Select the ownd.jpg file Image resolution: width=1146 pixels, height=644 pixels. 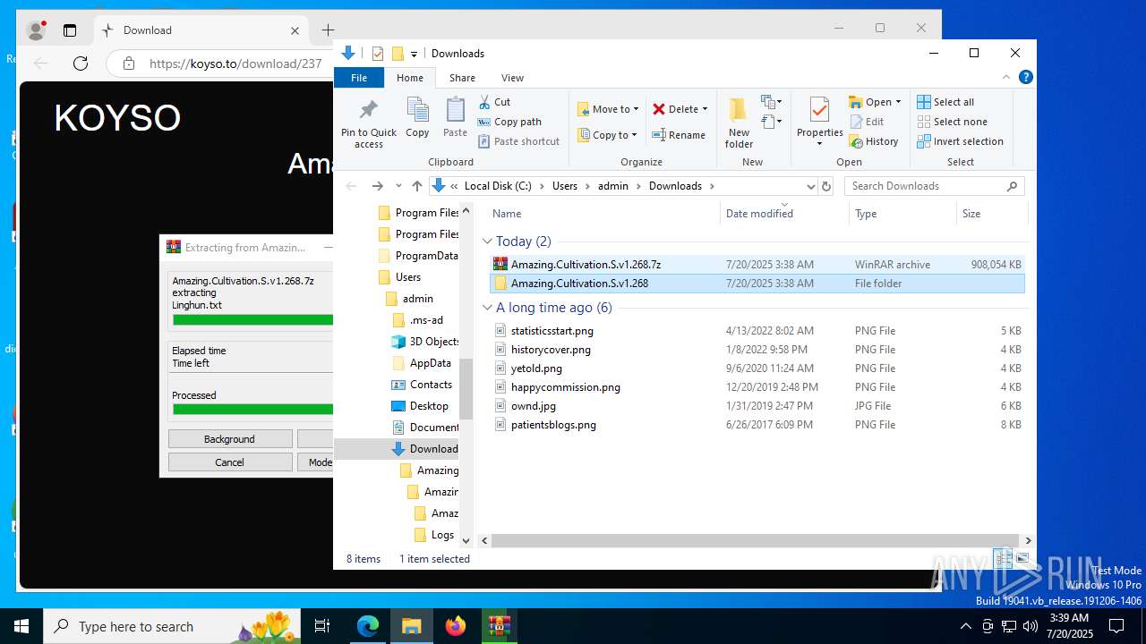click(757, 406)
